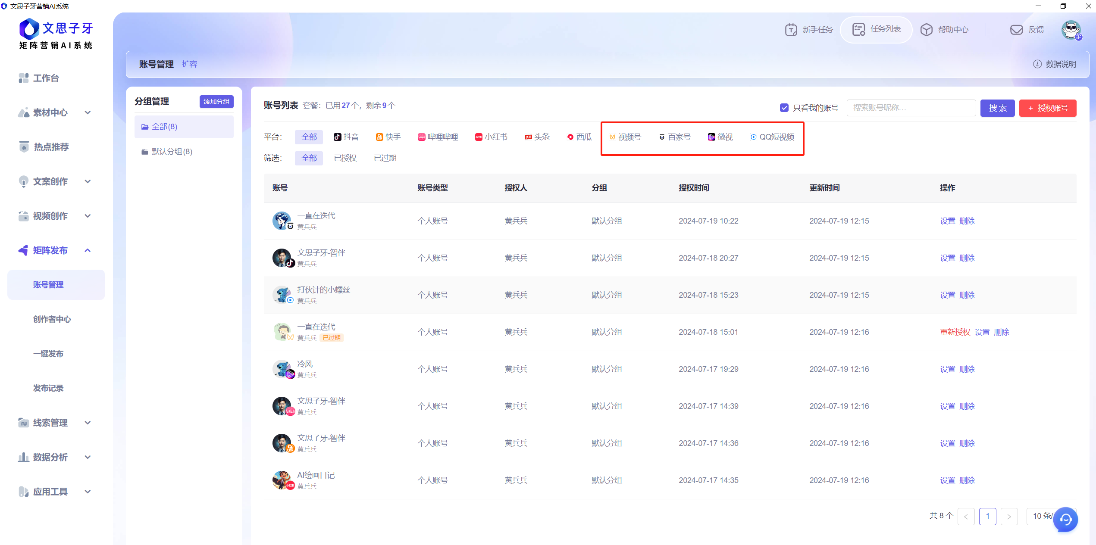This screenshot has width=1096, height=545.
Task: Filter by 哔哩哔哩 platform
Action: coord(438,137)
